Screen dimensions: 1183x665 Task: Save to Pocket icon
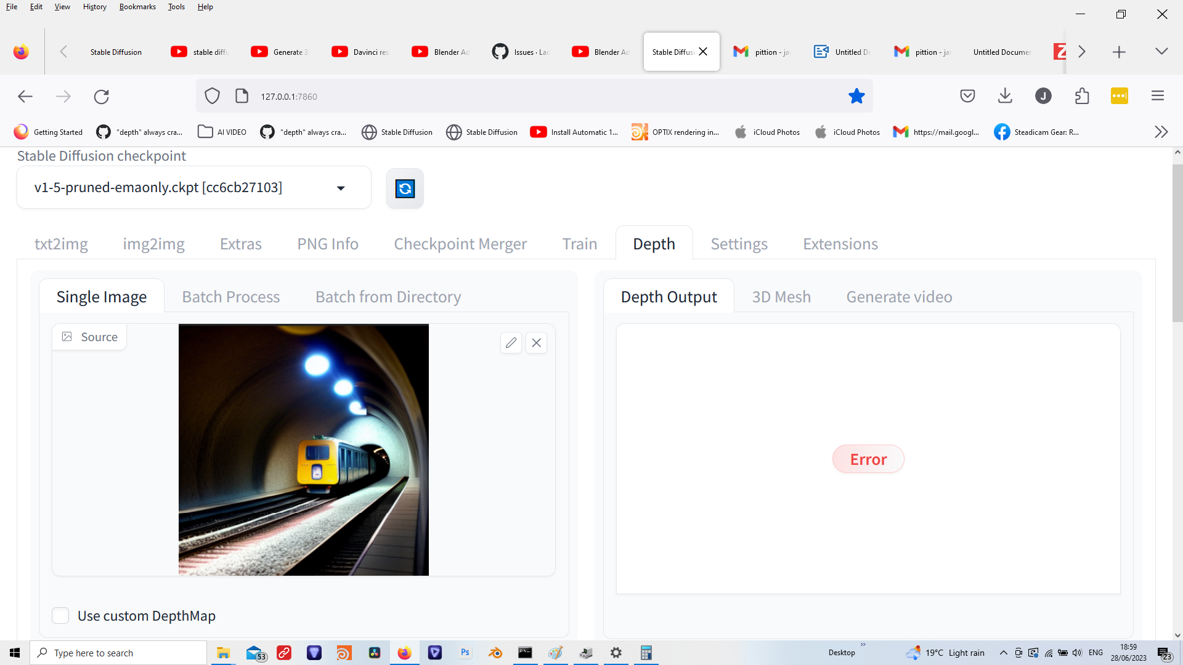tap(967, 96)
